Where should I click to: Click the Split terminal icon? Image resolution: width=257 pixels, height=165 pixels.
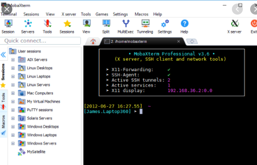point(106,23)
